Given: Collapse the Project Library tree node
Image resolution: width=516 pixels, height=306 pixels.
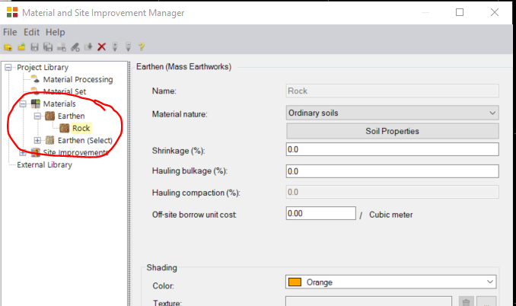Looking at the screenshot, I should (8, 67).
